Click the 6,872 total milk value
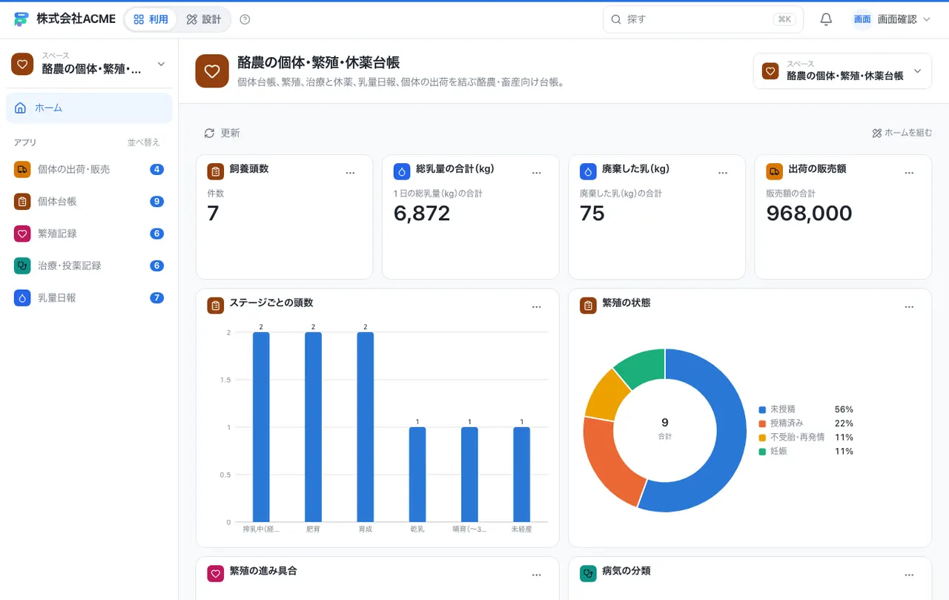Image resolution: width=949 pixels, height=600 pixels. (x=422, y=214)
